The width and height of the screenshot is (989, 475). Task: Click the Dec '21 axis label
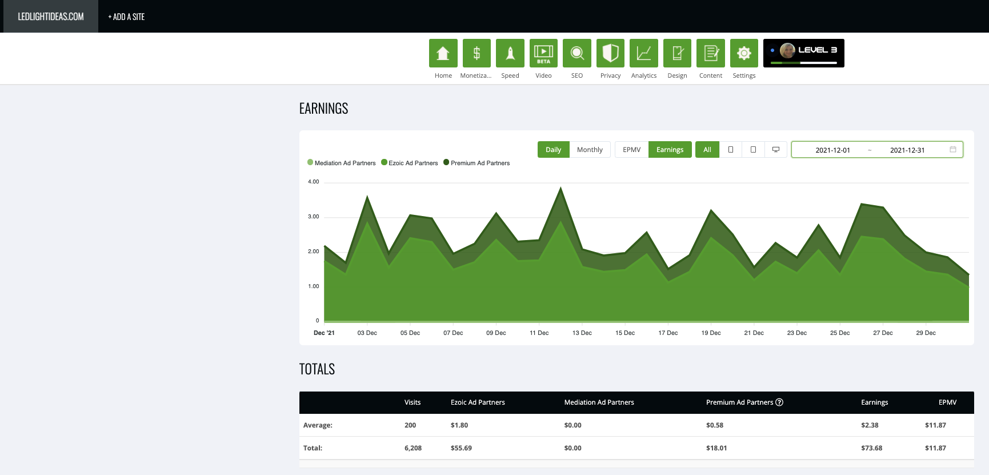[324, 333]
